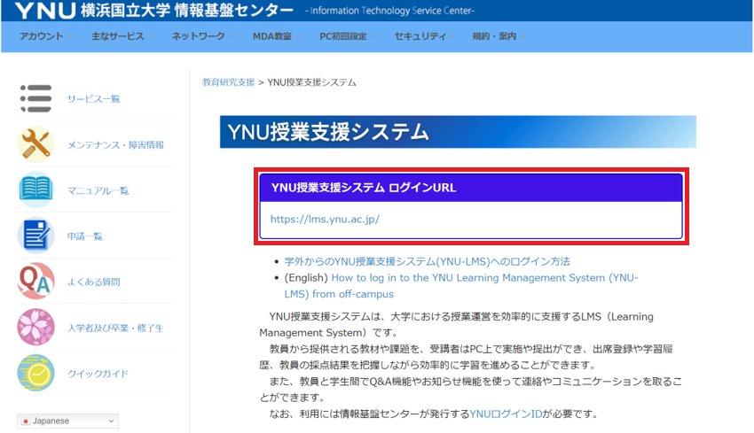
Task: Click the cherry blossom admission icon
Action: coord(36,327)
